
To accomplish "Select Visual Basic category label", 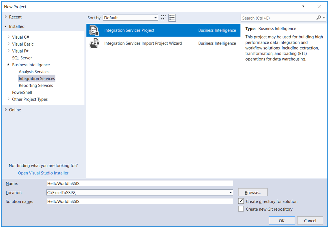I will coord(23,44).
